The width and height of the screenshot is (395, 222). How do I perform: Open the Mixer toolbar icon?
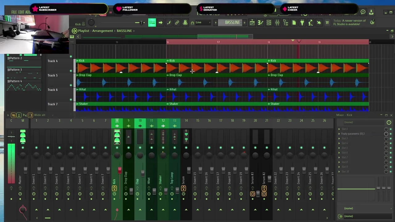pos(277,23)
